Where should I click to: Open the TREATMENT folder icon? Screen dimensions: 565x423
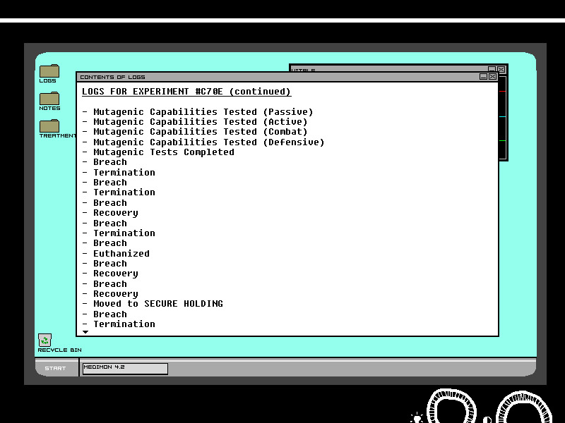point(49,127)
